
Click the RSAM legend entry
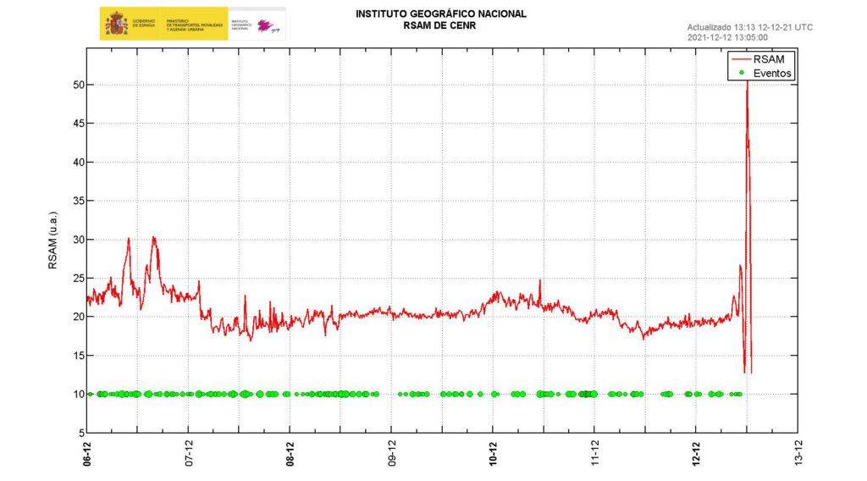tap(761, 59)
